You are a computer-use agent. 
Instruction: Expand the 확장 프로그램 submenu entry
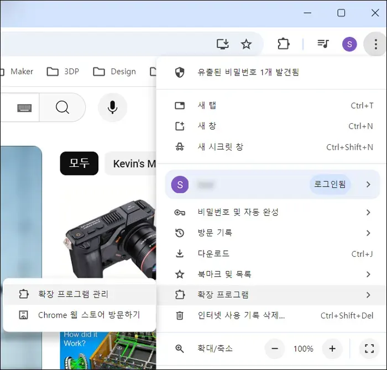point(271,295)
